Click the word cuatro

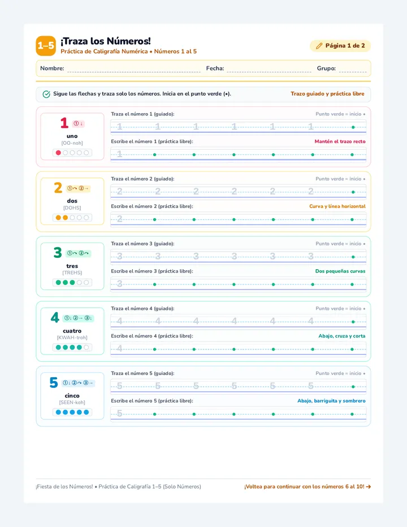click(x=72, y=331)
